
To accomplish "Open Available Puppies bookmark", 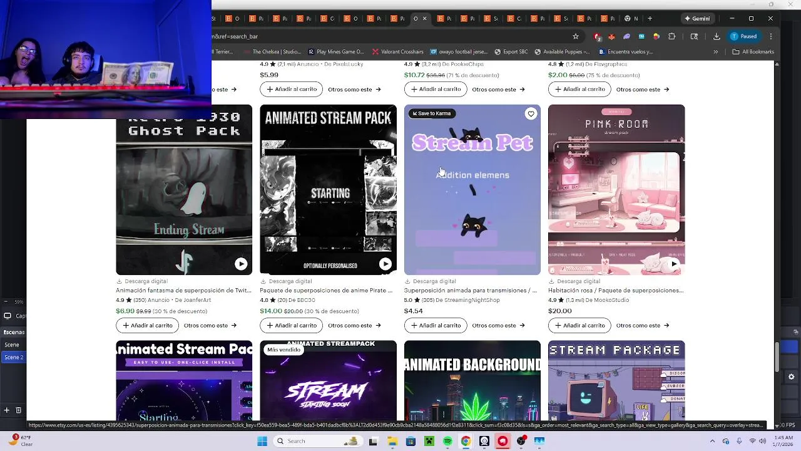I will (562, 52).
